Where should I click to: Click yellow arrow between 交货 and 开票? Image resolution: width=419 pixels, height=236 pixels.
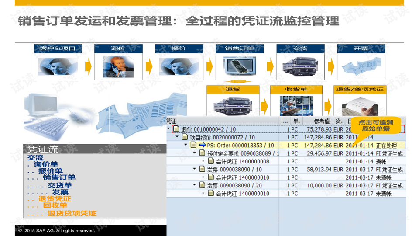pos(331,66)
